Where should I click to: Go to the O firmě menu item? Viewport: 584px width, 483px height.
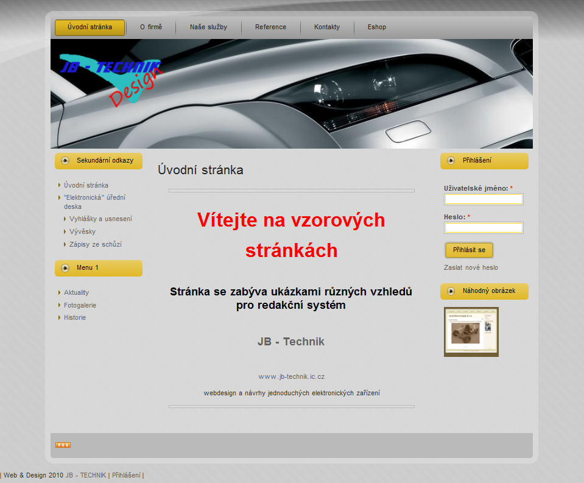tap(151, 27)
